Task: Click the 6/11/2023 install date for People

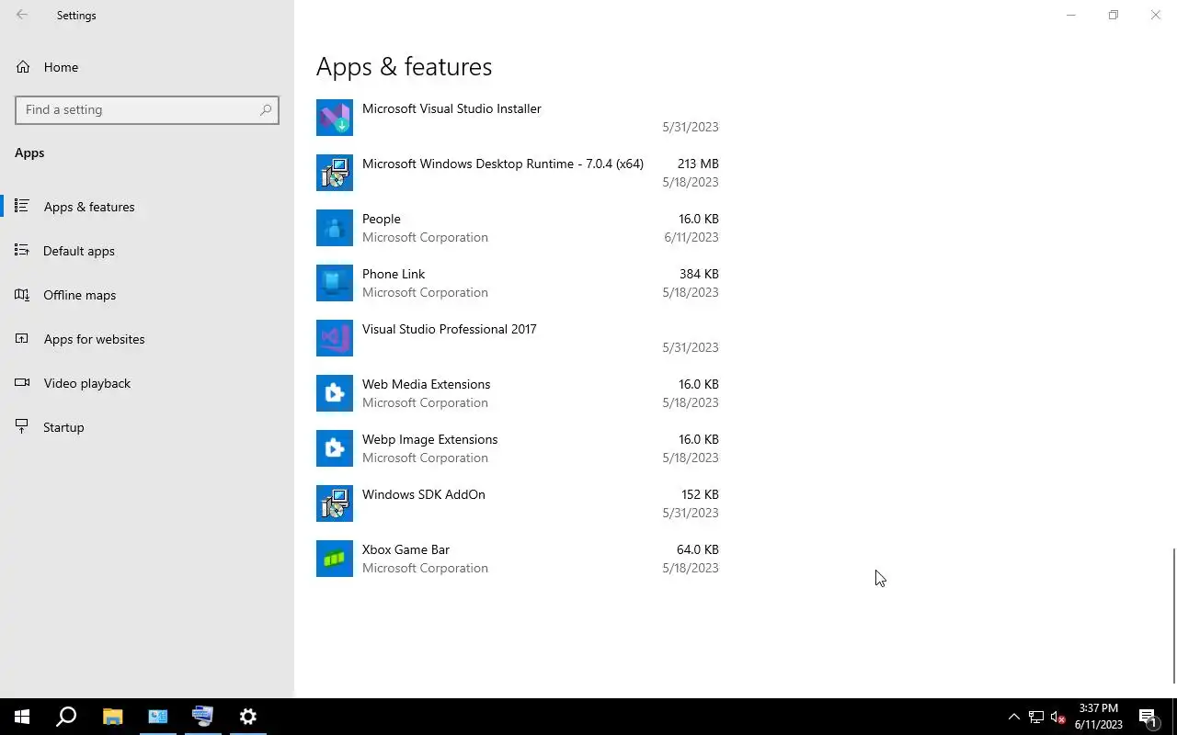Action: 691,237
